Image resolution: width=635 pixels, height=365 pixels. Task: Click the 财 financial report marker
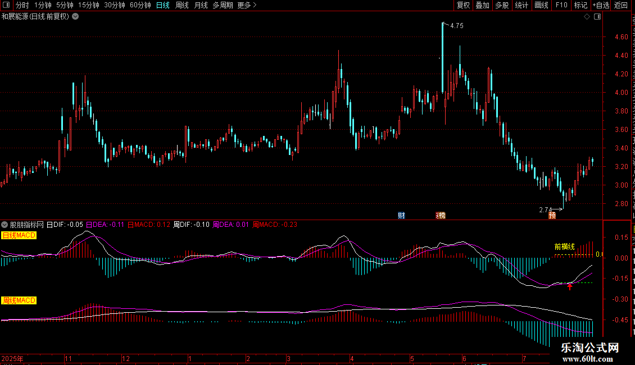pos(401,215)
